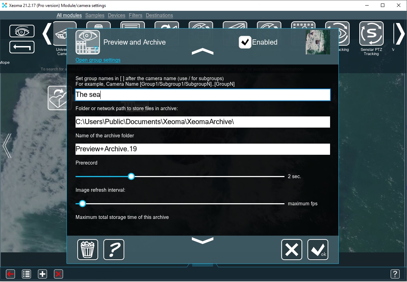Close the Xeoma window

(399, 6)
